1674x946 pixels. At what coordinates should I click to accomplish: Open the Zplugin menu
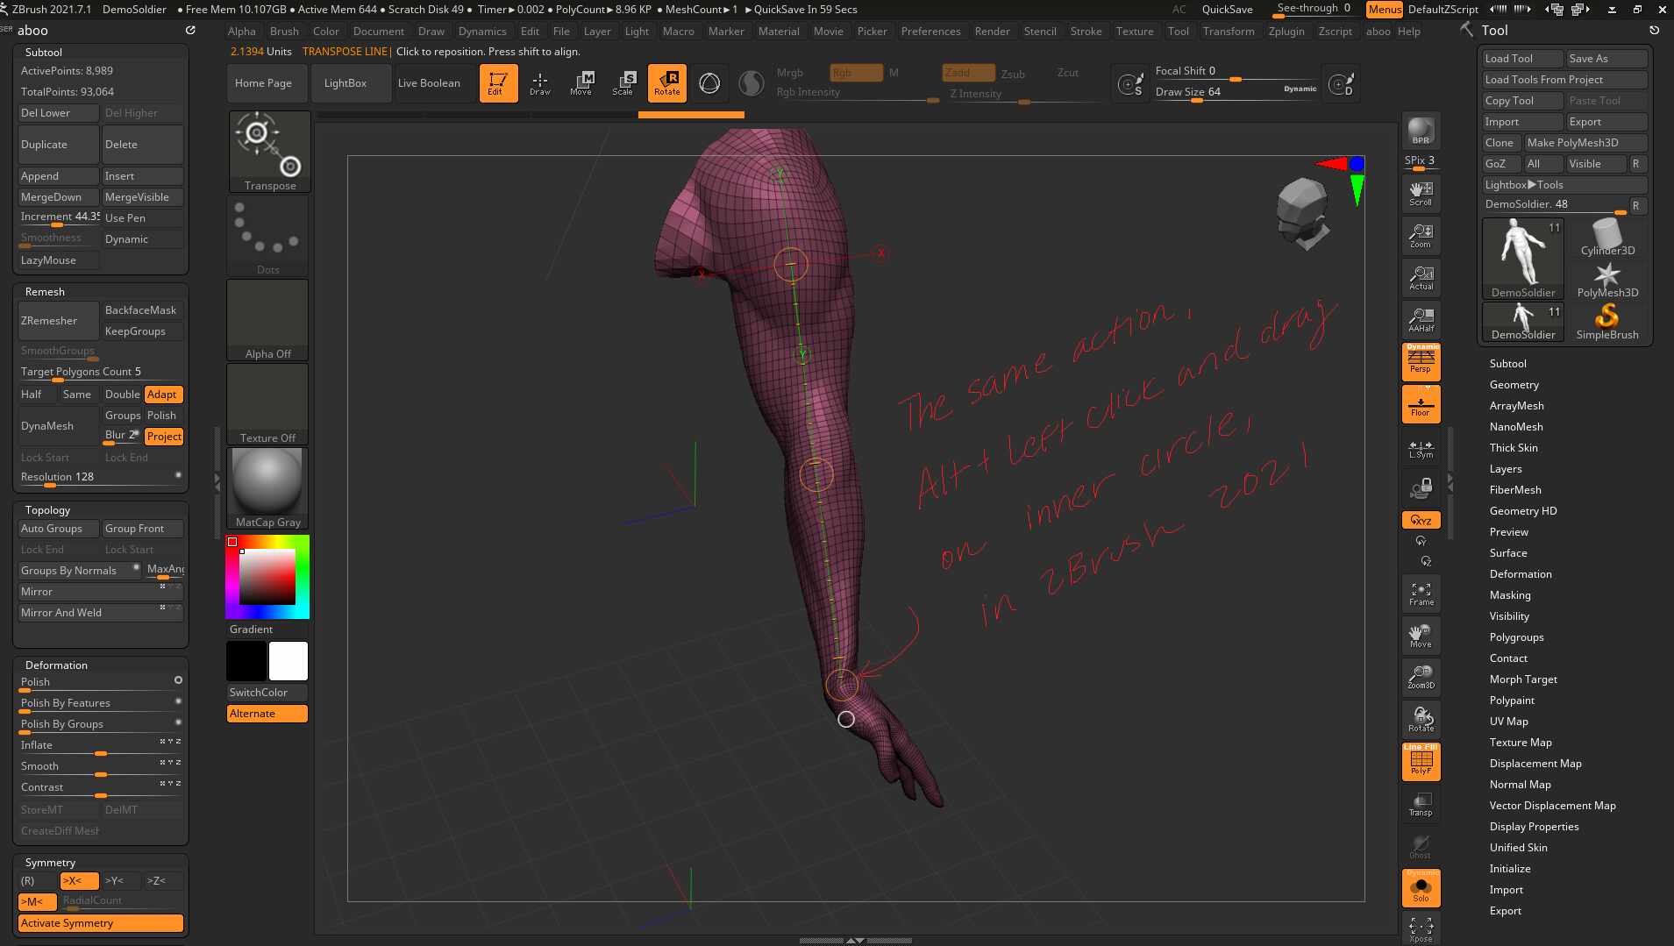pyautogui.click(x=1286, y=32)
